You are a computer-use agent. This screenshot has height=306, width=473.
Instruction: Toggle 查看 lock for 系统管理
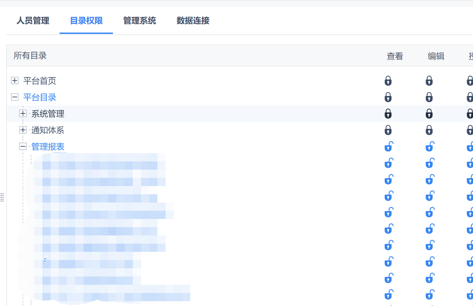click(388, 114)
